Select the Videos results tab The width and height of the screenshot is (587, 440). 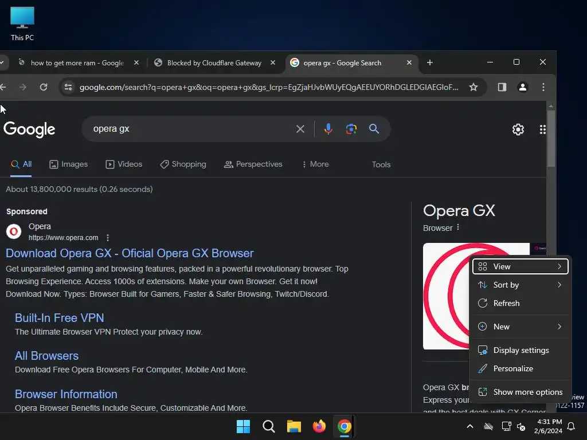point(124,164)
